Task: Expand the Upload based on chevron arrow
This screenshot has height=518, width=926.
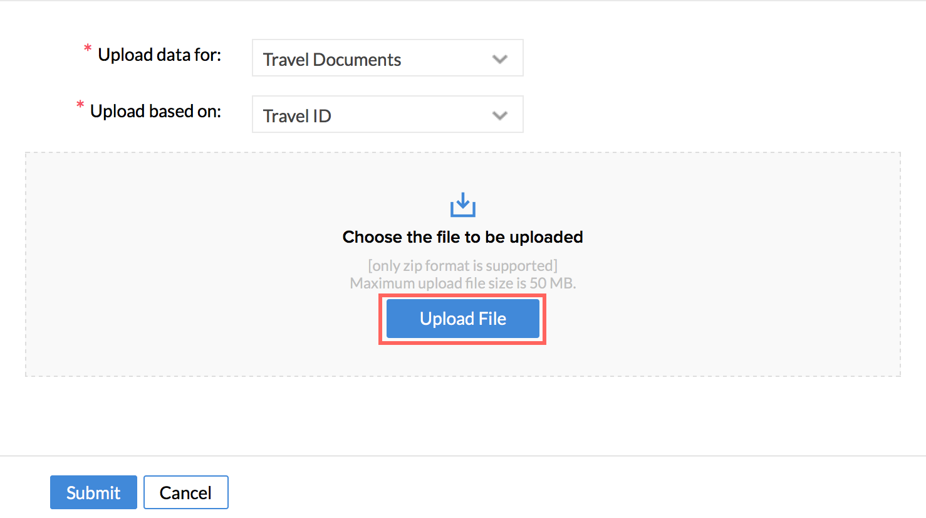Action: pos(499,116)
